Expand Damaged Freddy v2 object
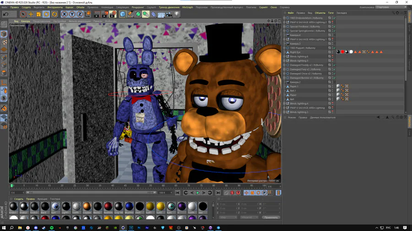The width and height of the screenshot is (412, 231). tap(284, 65)
